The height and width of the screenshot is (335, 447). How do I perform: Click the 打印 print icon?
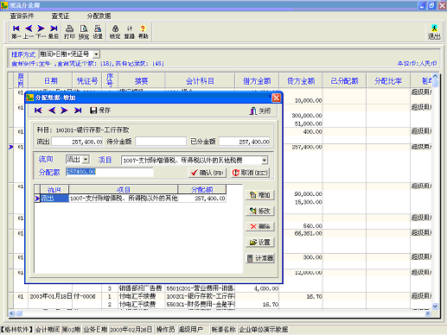69,32
